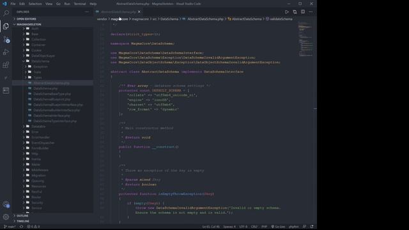
Task: Click the Go Live status bar button
Action: pyautogui.click(x=278, y=227)
